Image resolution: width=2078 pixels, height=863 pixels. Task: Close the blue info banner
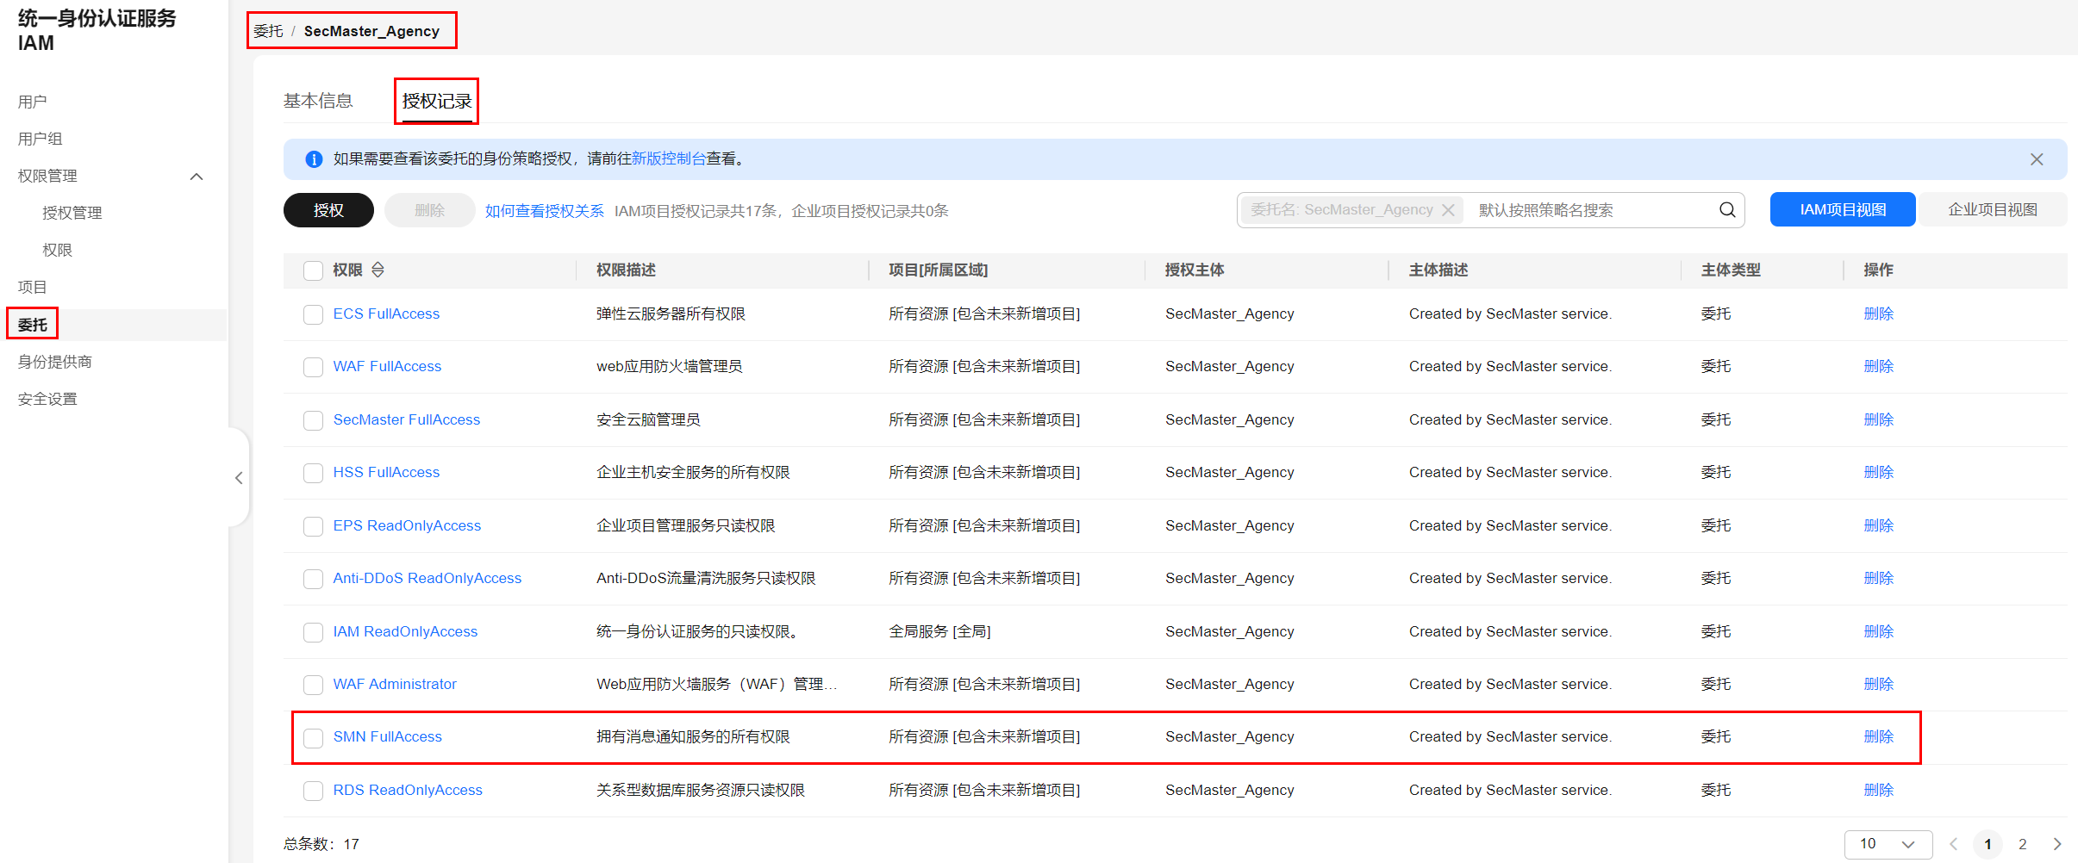pos(2037,159)
